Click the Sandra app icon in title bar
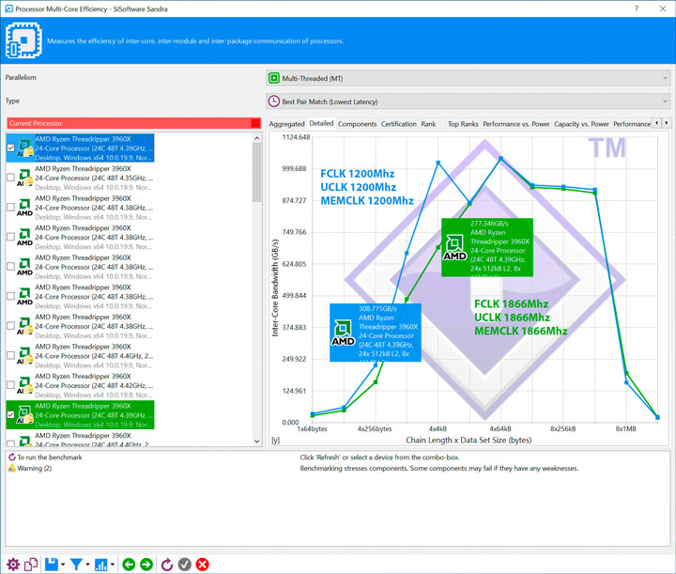Image resolution: width=676 pixels, height=574 pixels. point(8,8)
